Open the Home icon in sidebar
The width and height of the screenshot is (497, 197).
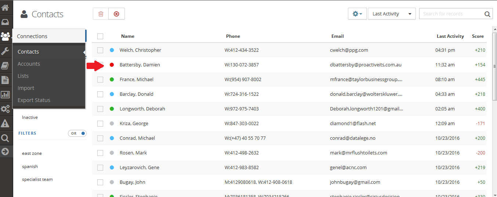pos(5,7)
